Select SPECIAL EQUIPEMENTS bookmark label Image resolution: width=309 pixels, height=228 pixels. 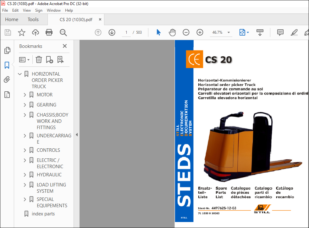[x=52, y=202]
